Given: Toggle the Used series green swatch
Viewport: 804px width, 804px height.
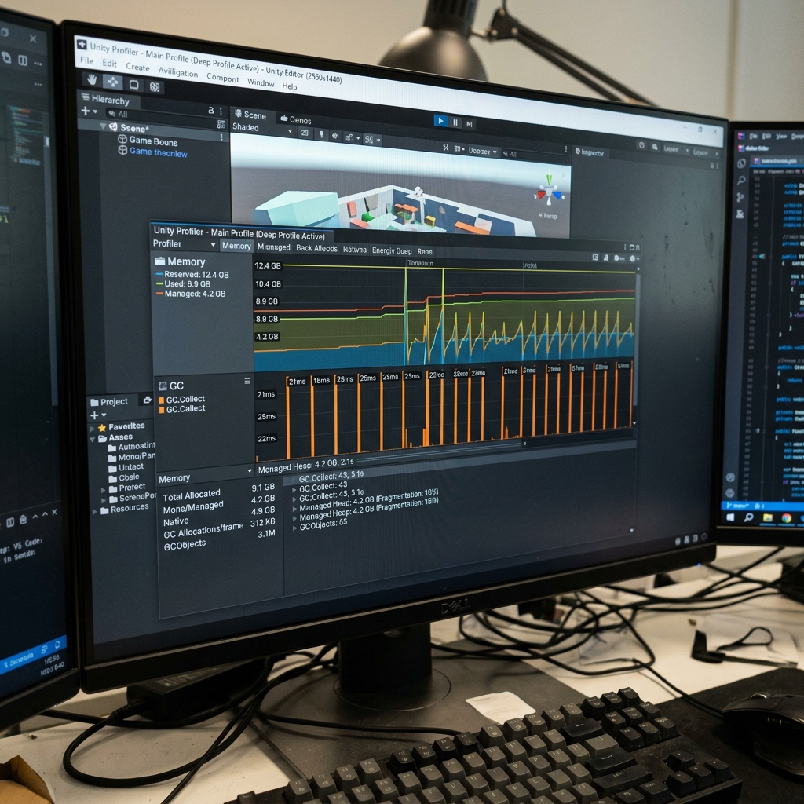Looking at the screenshot, I should pos(159,283).
